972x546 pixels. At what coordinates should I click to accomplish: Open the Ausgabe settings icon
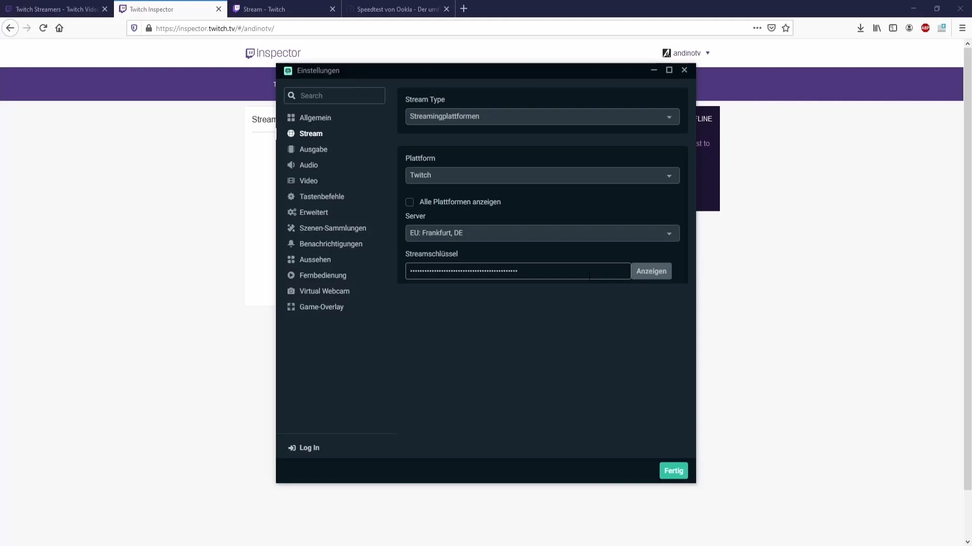click(291, 149)
